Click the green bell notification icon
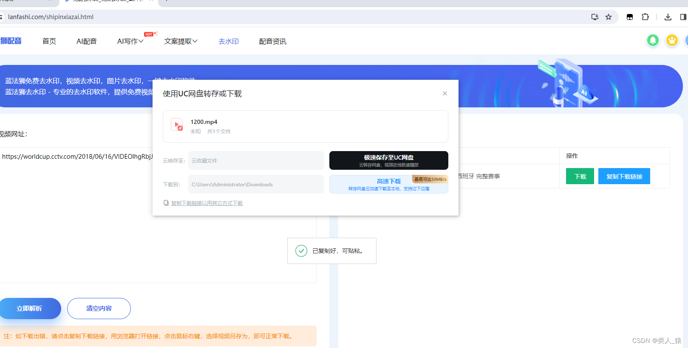688x348 pixels. pyautogui.click(x=653, y=41)
